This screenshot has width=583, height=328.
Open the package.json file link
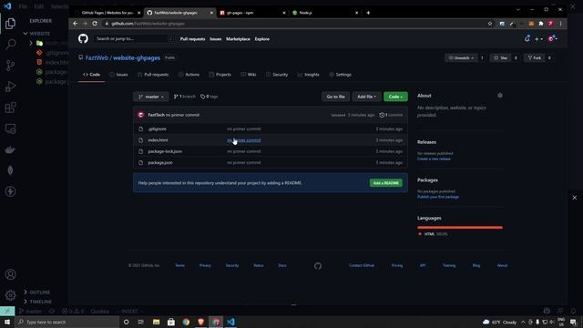[x=160, y=162]
